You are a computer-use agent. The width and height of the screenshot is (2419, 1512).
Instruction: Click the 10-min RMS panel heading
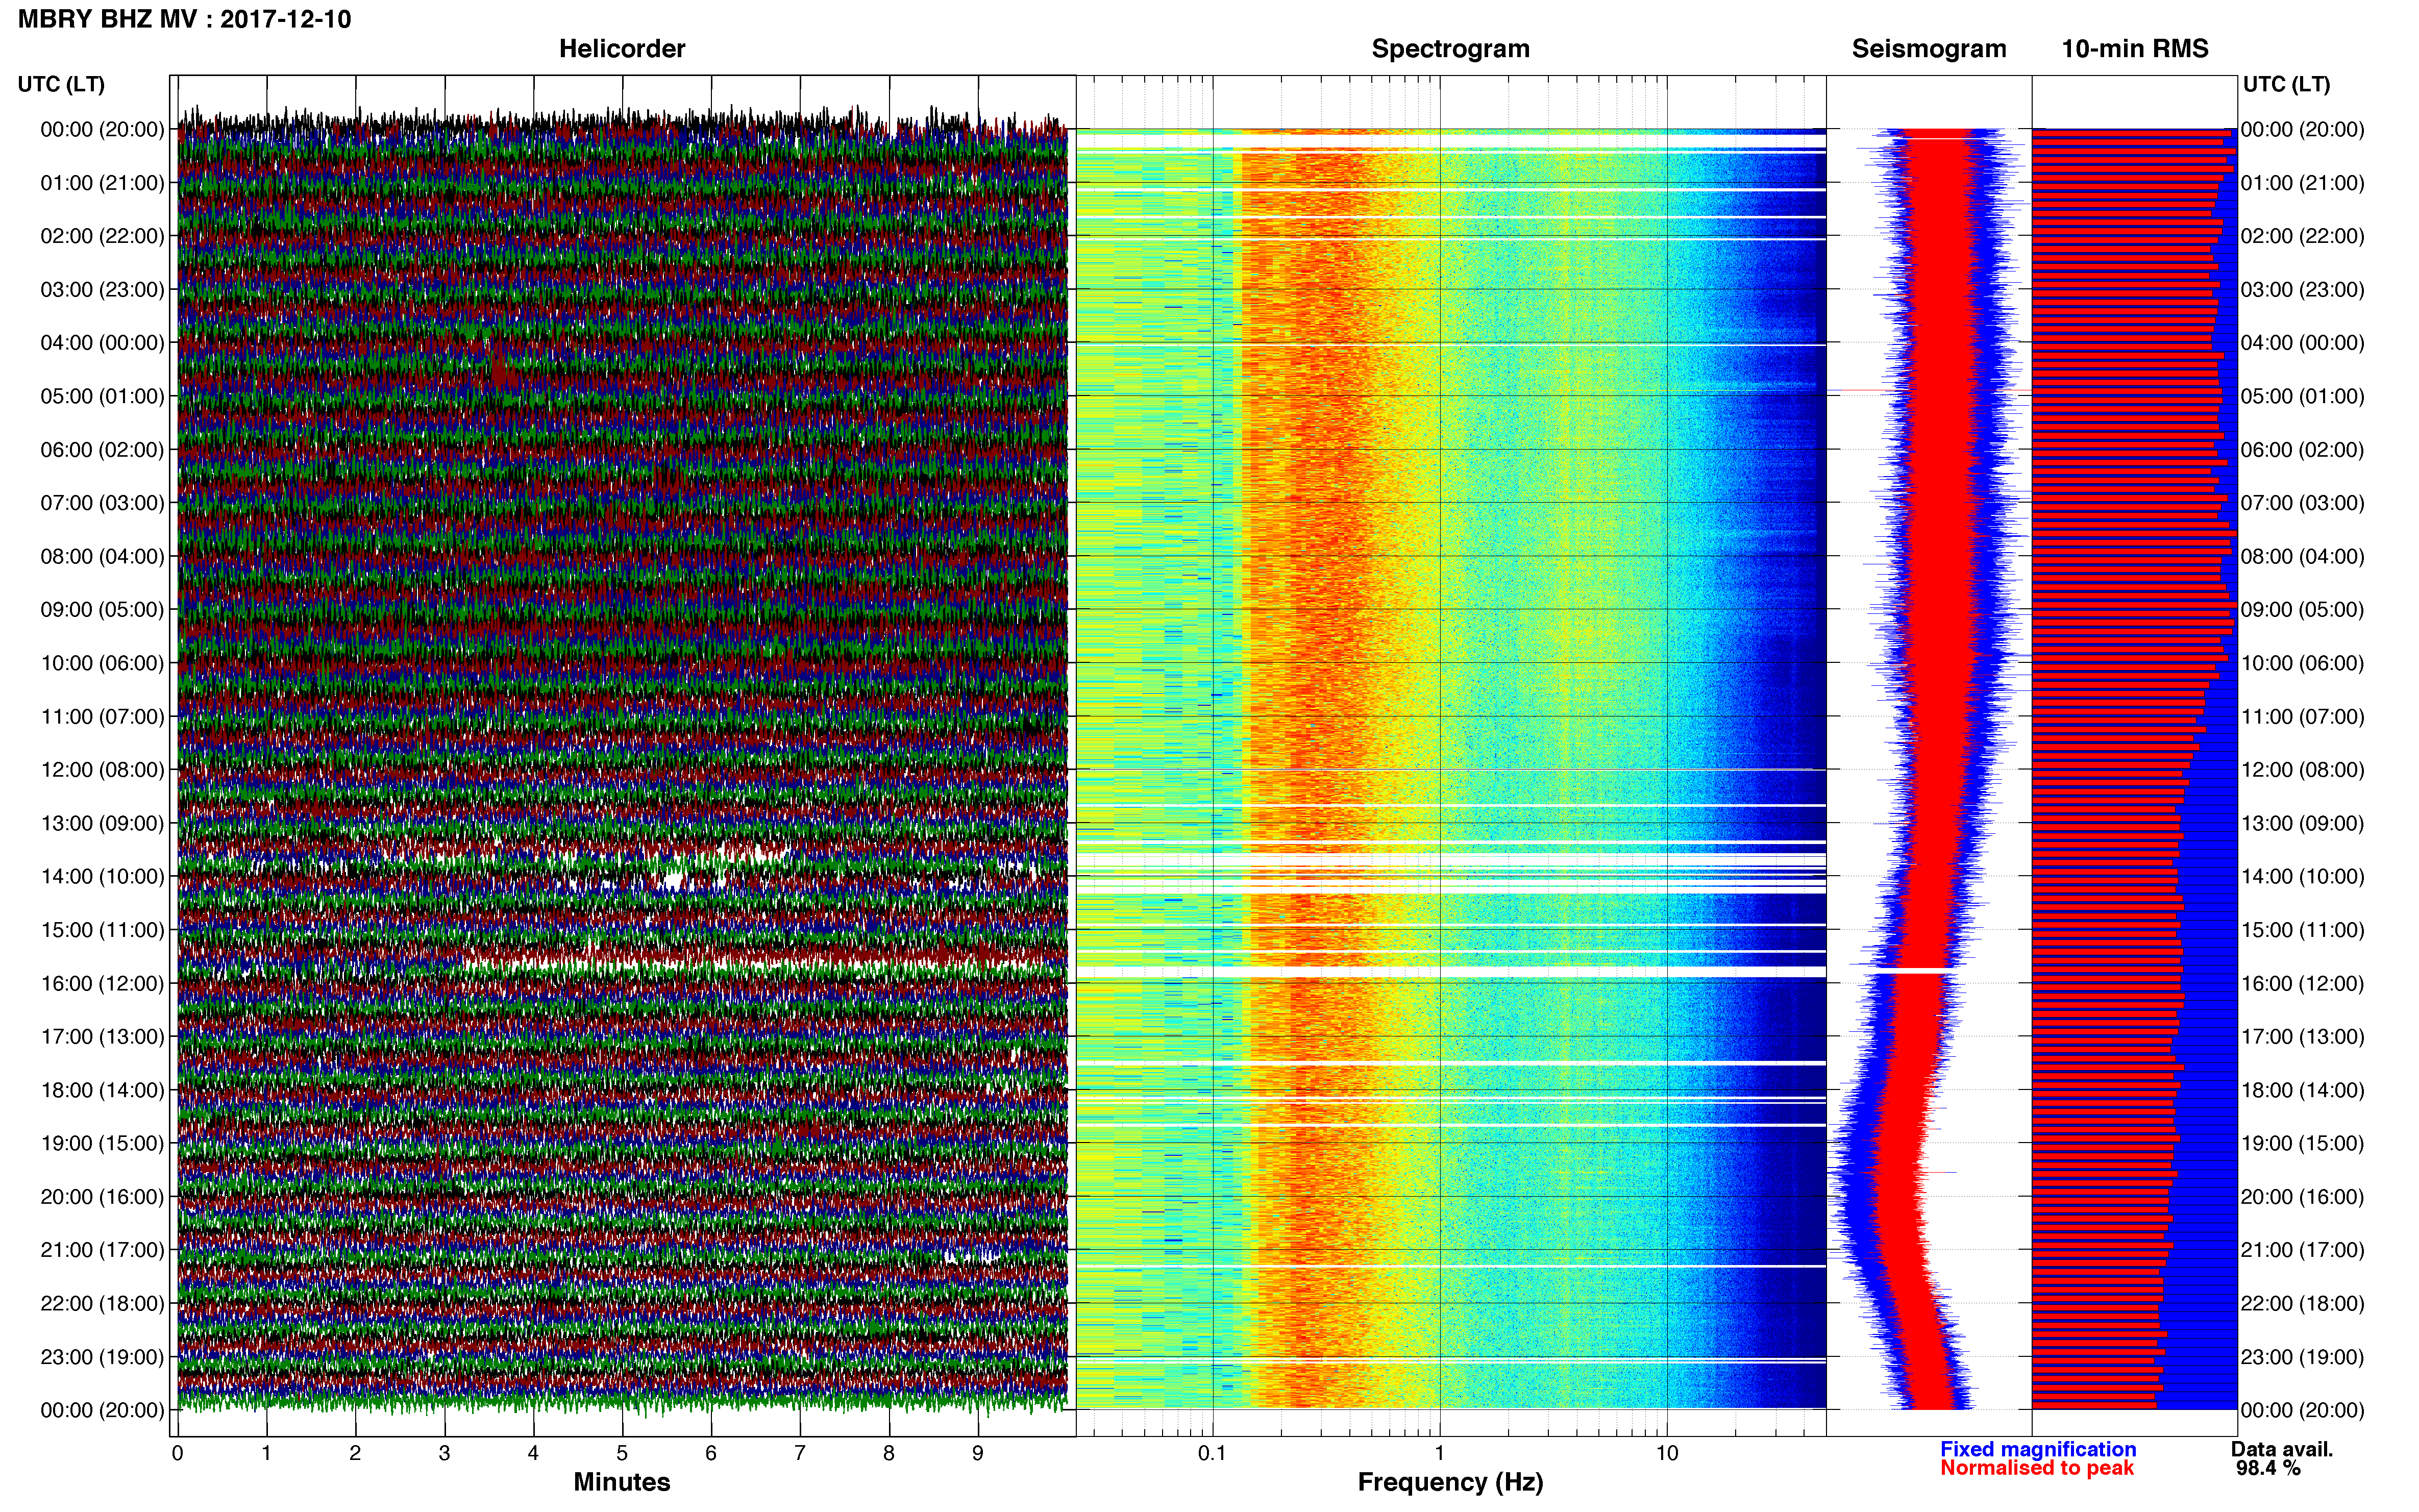(x=2135, y=49)
